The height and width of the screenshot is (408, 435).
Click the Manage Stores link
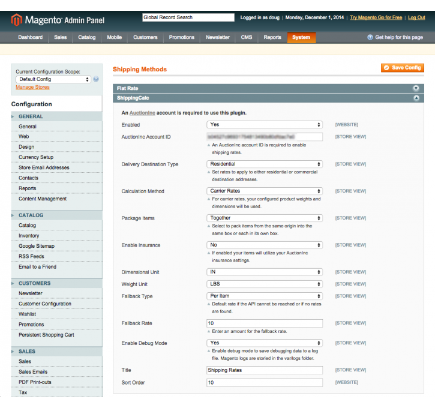(32, 87)
